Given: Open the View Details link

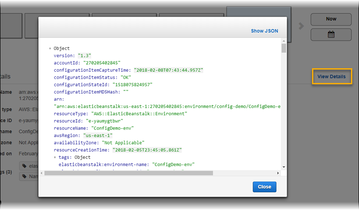Looking at the screenshot, I should click(331, 77).
